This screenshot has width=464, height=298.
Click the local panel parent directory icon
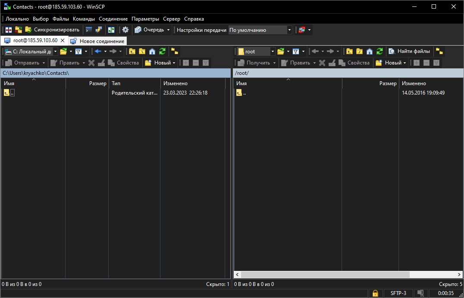pyautogui.click(x=132, y=52)
